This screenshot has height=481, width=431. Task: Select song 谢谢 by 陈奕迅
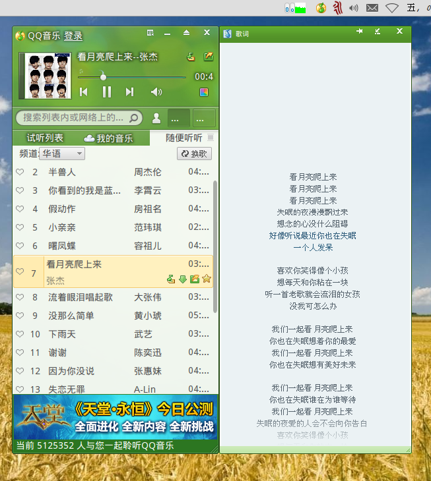[113, 352]
